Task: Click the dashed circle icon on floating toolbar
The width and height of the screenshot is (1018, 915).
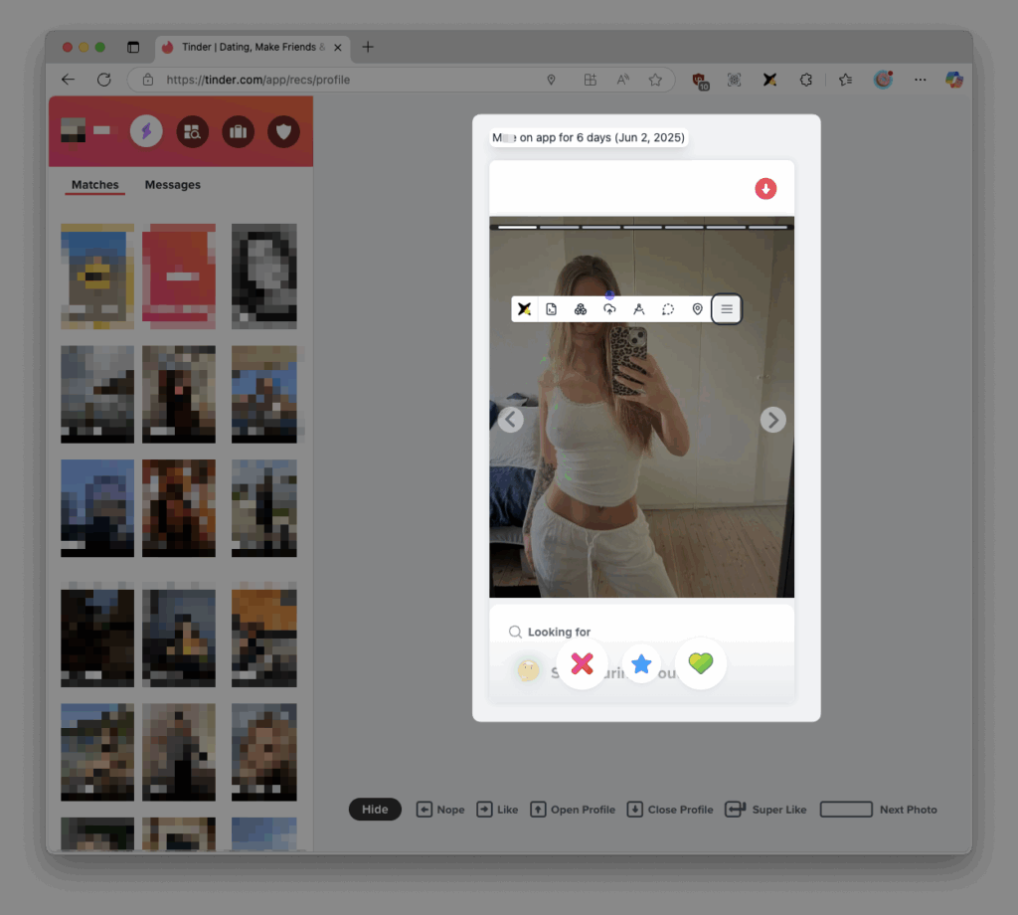Action: pyautogui.click(x=668, y=309)
